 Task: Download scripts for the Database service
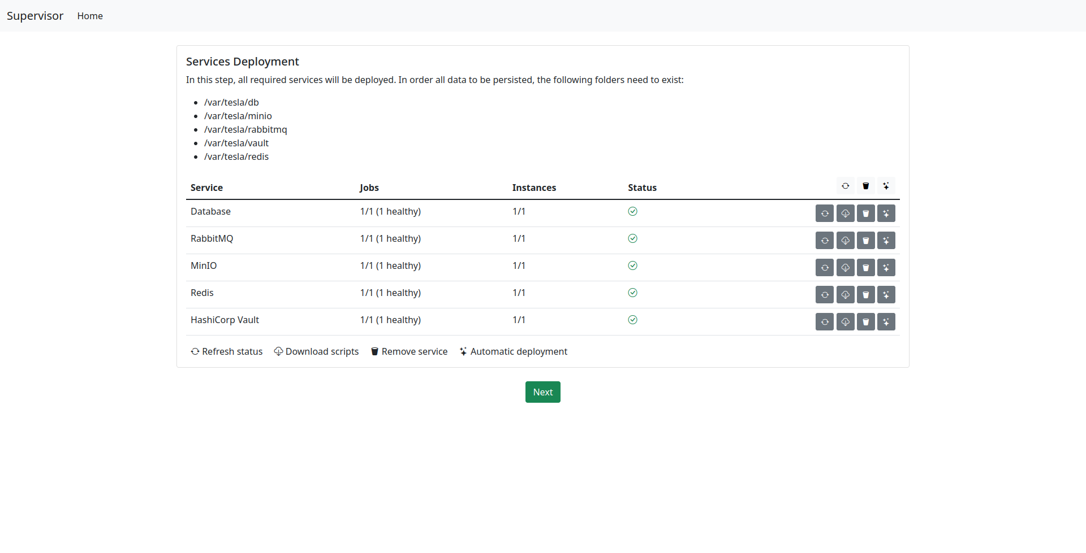coord(845,214)
